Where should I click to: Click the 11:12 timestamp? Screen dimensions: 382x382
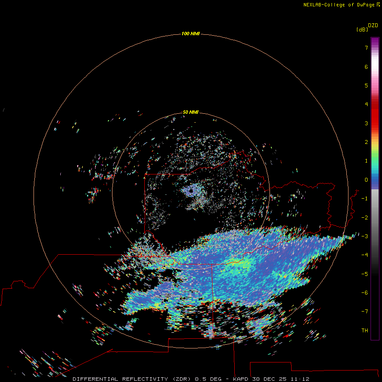(x=300, y=379)
